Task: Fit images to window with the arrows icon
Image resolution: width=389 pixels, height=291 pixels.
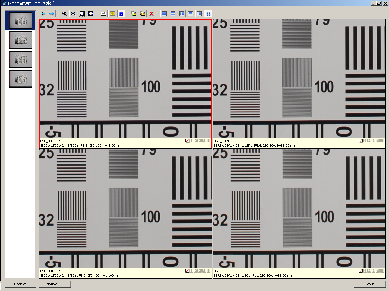Action: pyautogui.click(x=91, y=14)
